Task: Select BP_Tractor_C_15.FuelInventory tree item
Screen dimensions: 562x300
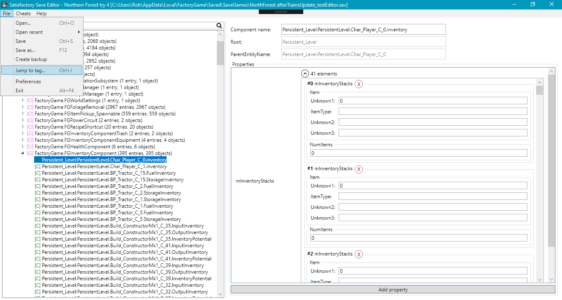Action: [105, 173]
